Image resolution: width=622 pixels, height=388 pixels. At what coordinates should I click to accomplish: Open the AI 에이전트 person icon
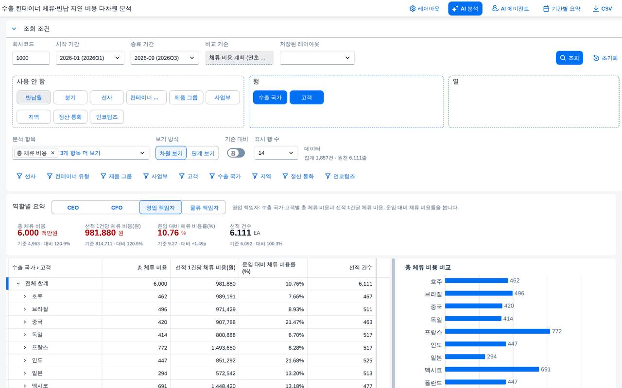coord(495,9)
